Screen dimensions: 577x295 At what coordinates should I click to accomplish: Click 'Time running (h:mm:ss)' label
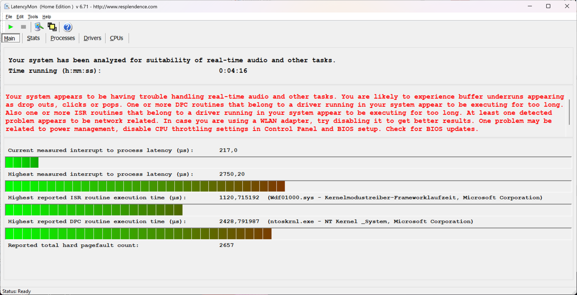[x=54, y=71]
